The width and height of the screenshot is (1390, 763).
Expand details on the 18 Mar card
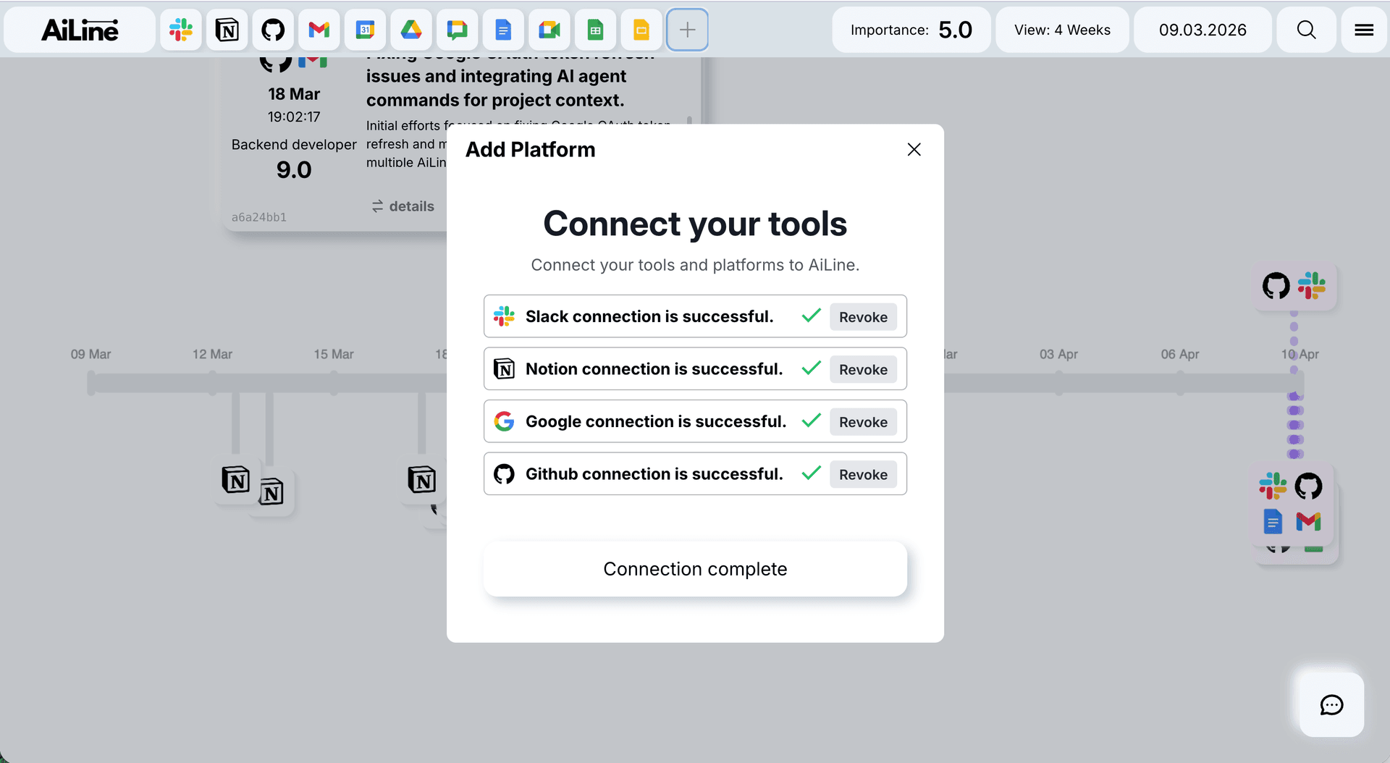point(403,206)
